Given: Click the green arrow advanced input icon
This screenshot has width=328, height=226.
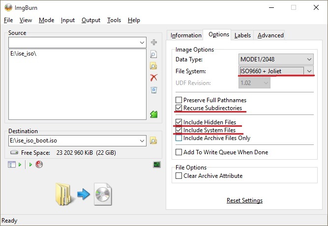Looking at the screenshot, I should (x=154, y=114).
